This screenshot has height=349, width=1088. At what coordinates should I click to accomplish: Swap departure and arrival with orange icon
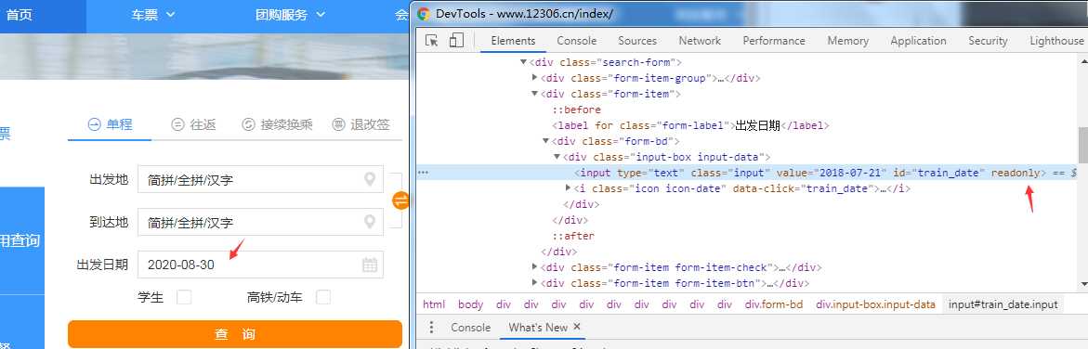400,200
